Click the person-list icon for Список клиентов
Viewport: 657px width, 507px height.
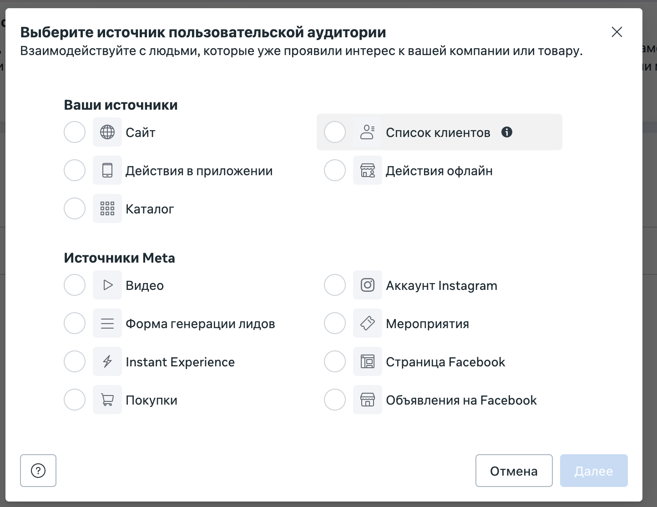pyautogui.click(x=368, y=132)
